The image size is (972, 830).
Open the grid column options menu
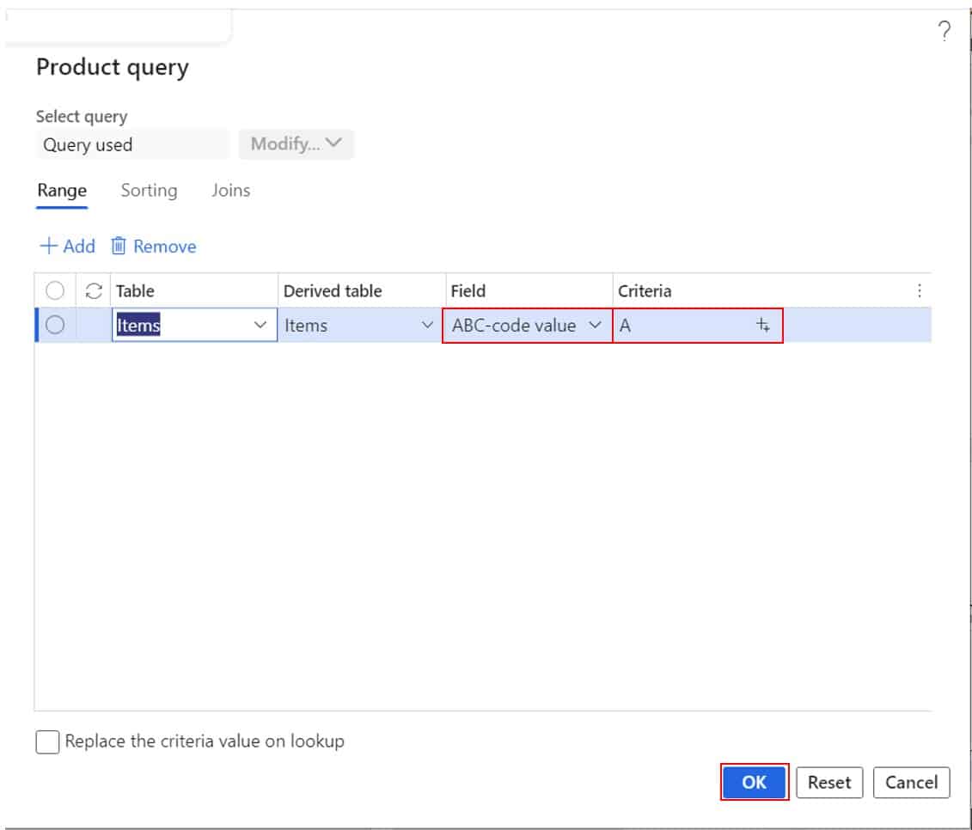coord(920,291)
